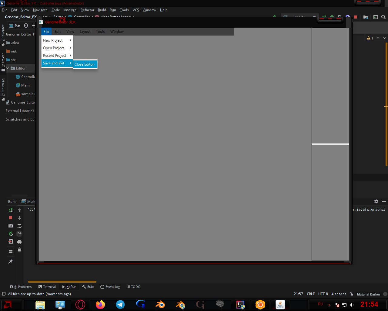The image size is (388, 311).
Task: Open line separator CRLF selector
Action: coord(311,294)
